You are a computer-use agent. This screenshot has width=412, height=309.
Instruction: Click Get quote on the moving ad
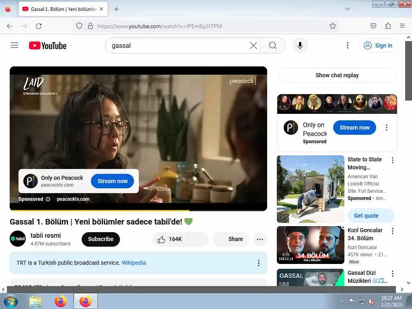pos(371,216)
